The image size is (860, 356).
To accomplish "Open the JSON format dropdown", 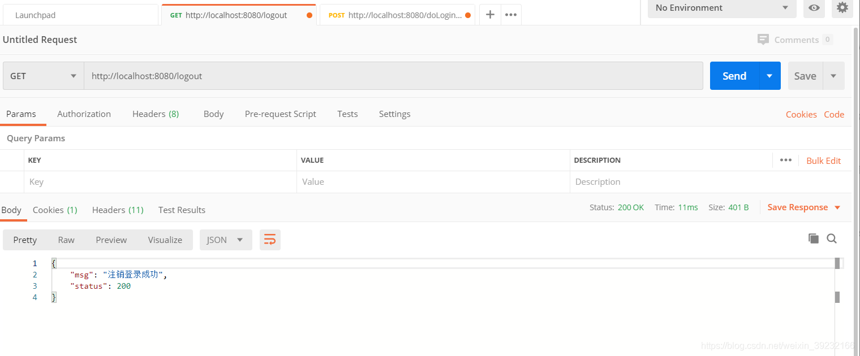I will coord(226,240).
